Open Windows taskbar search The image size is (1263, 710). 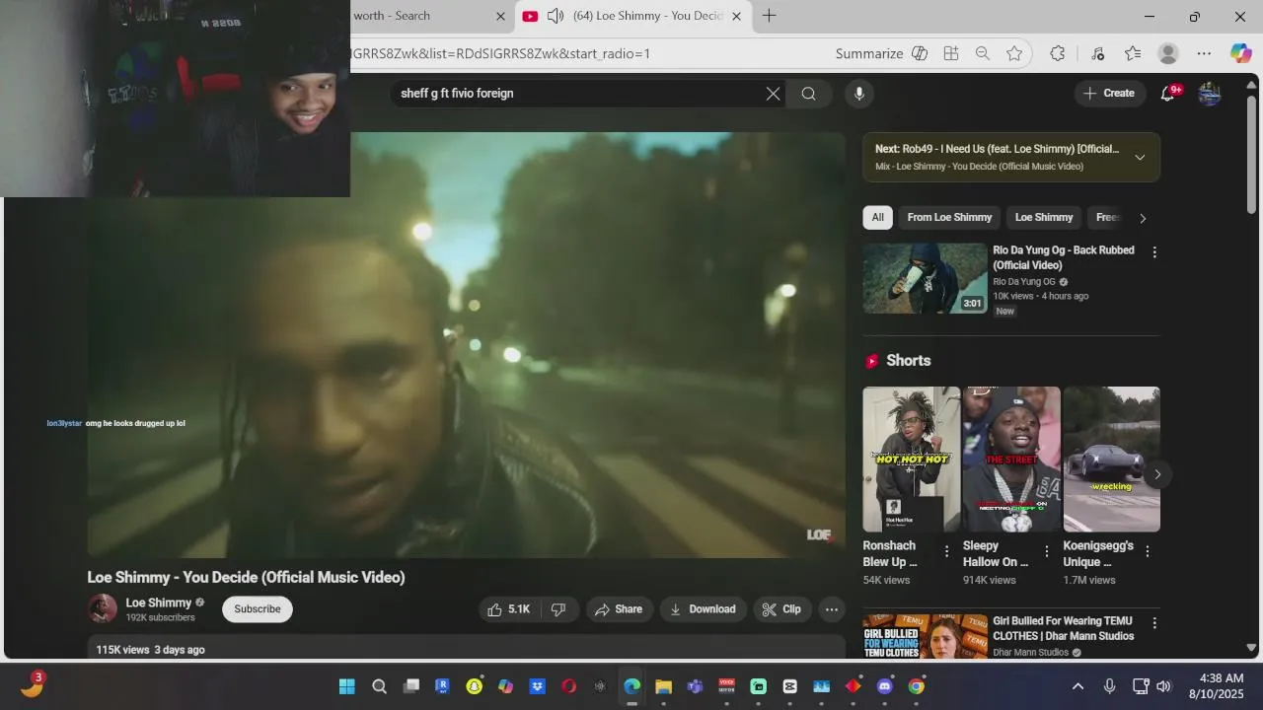tap(379, 686)
